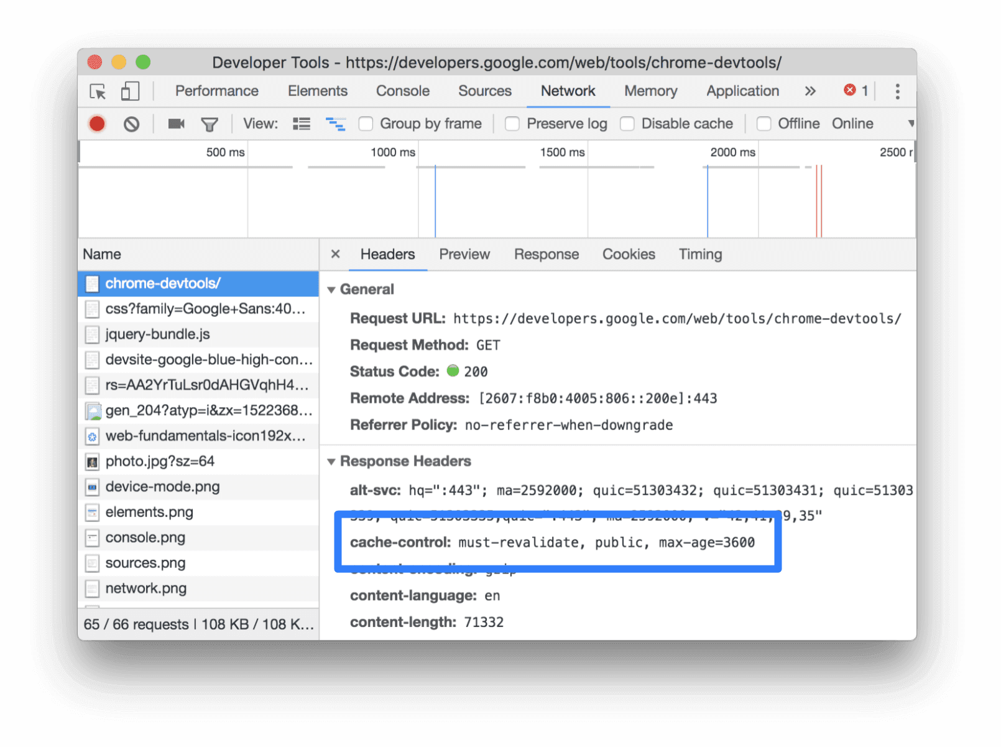Open the Application panel
The image size is (1001, 747).
pos(742,91)
